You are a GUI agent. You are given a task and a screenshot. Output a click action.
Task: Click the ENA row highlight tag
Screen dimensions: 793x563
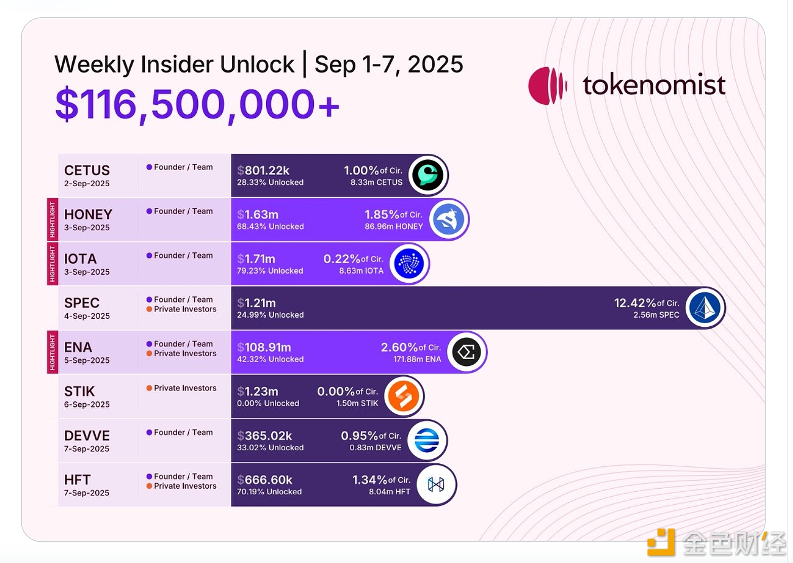(x=52, y=352)
